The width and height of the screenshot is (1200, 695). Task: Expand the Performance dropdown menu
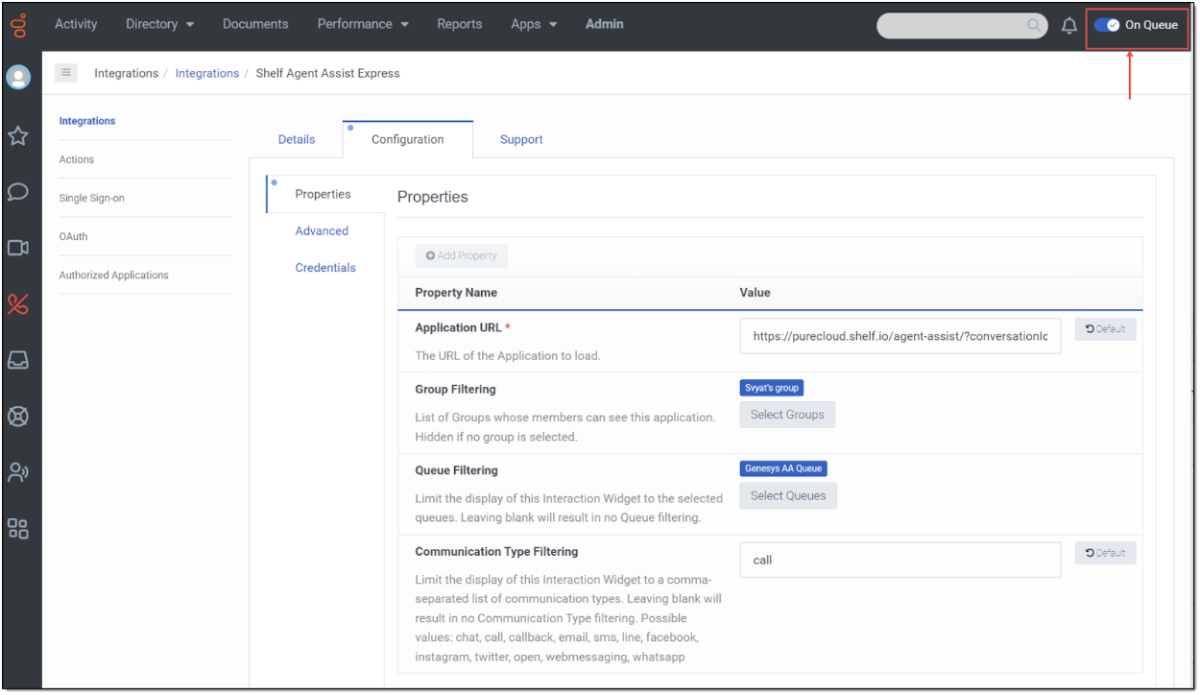coord(363,24)
